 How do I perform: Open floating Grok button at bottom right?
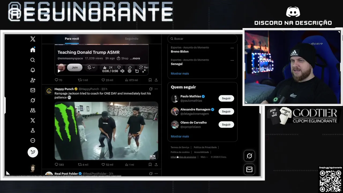point(249,156)
